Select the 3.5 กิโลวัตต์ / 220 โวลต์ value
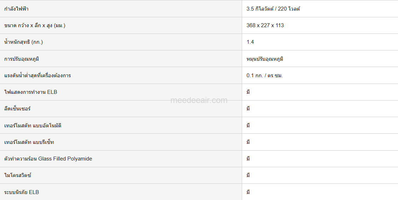Screen dimensions: 398x200 tap(273, 9)
